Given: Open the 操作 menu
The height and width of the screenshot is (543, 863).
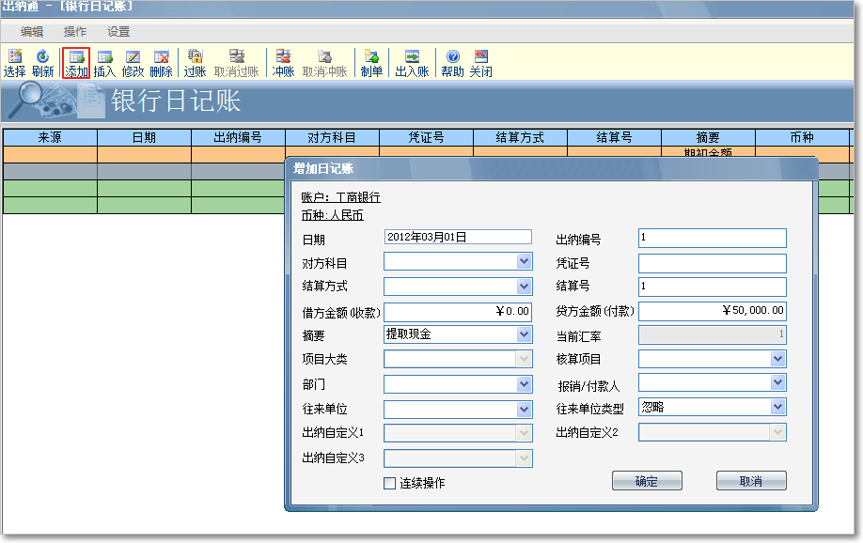Looking at the screenshot, I should [x=73, y=31].
